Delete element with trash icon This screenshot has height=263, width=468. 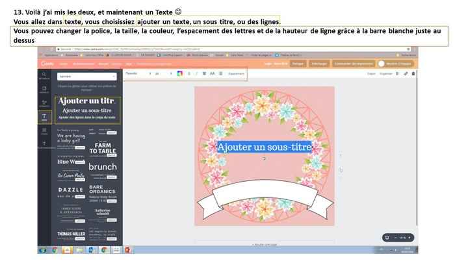point(413,73)
